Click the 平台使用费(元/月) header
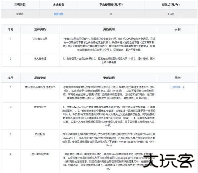Viewport: 198px width, 173px height. click(x=111, y=5)
